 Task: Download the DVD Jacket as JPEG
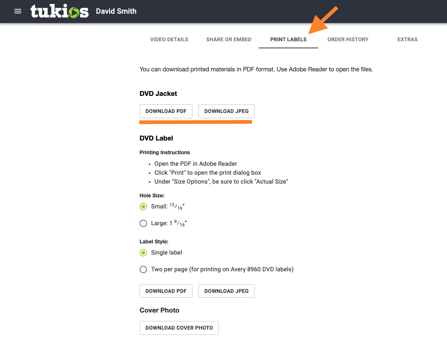(x=226, y=111)
